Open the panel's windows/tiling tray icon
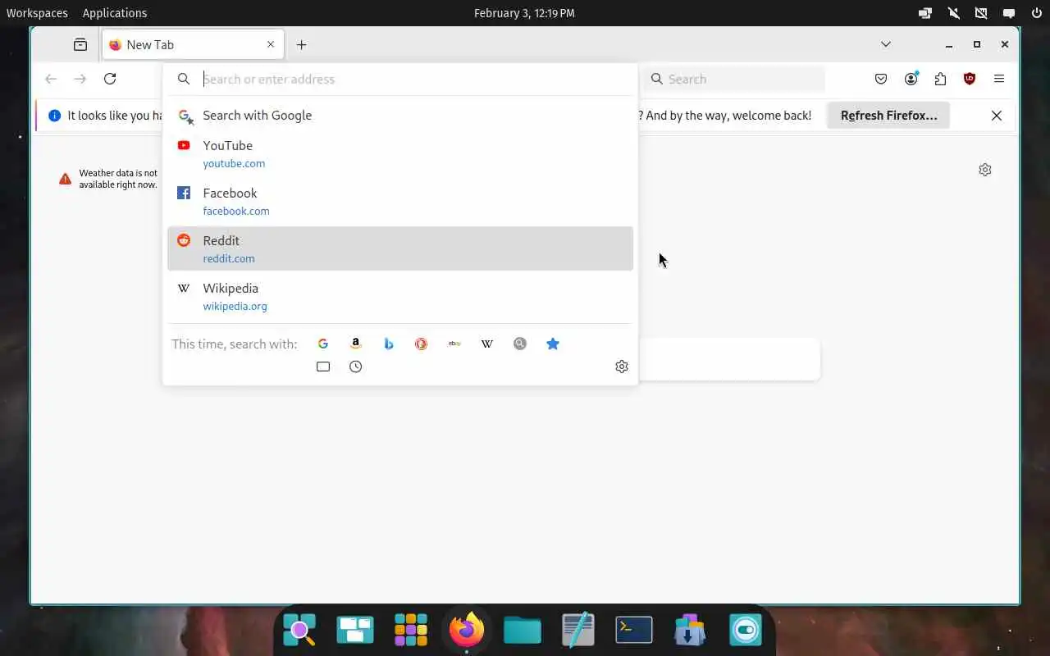The width and height of the screenshot is (1050, 656). coord(925,13)
